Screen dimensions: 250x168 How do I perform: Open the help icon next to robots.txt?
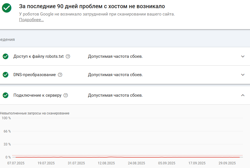68,56
